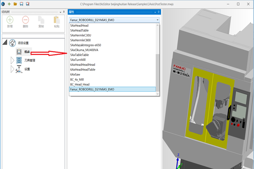
Task: Choose BC_Head_Head from the list
Action: pos(113,84)
